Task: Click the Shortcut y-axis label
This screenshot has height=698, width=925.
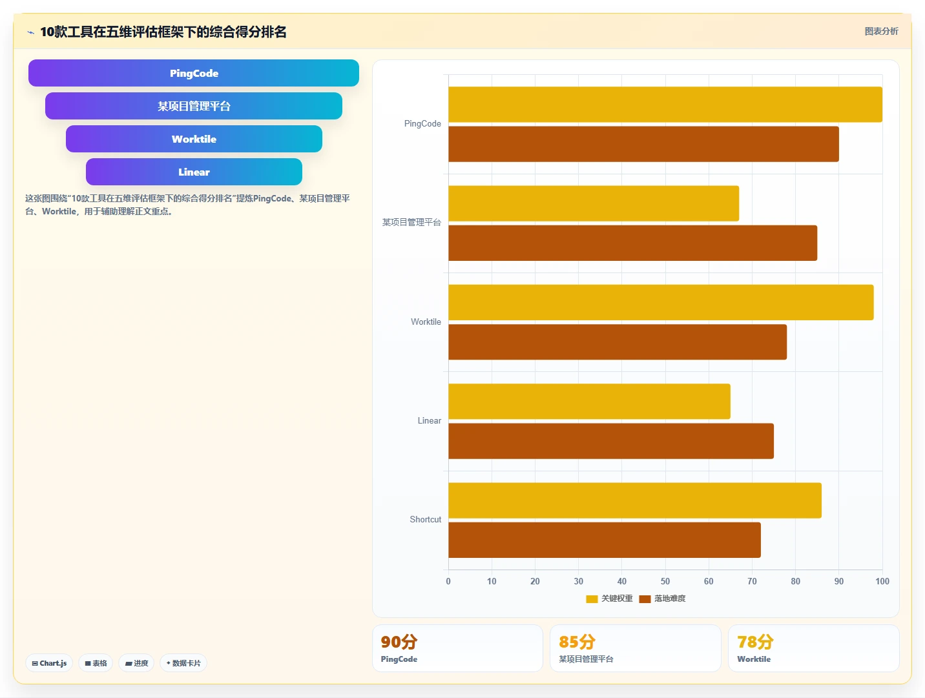Action: click(x=425, y=520)
